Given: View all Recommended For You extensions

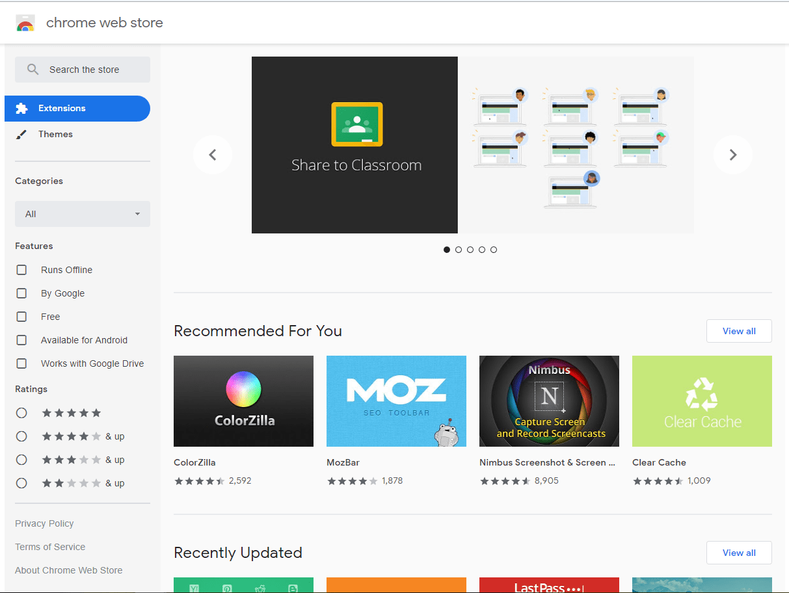Looking at the screenshot, I should (x=739, y=331).
